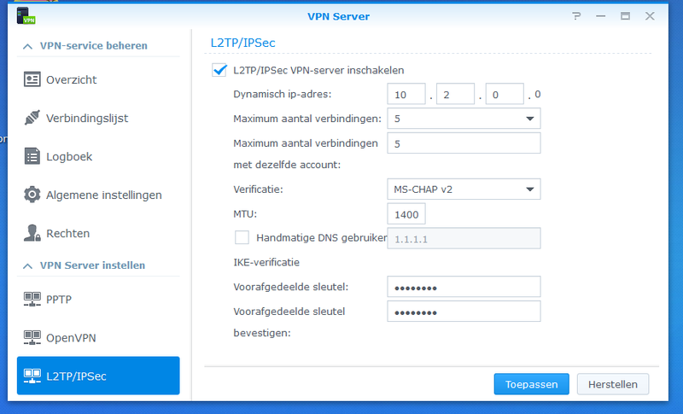Disable L2TP/IPSec VPN-server inschakelen checkbox
This screenshot has height=414, width=683.
click(x=219, y=70)
